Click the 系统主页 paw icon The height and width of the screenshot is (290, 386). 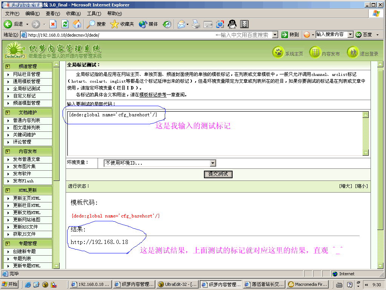pos(278,53)
